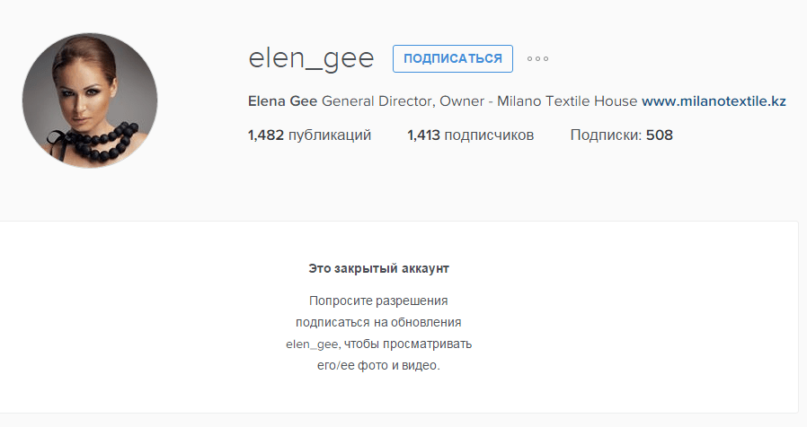Open the 1,413 подписчиков followers list
Screen dimensions: 807x427
tap(470, 135)
